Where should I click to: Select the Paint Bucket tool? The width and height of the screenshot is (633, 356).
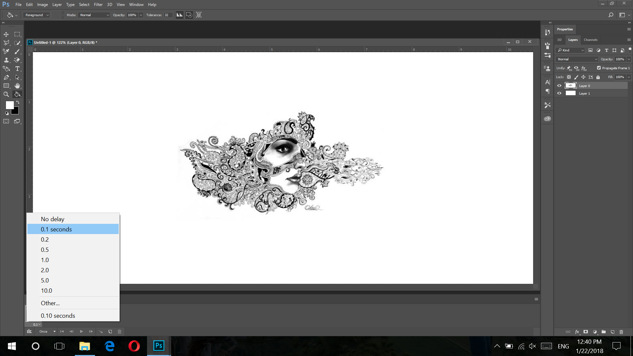(17, 94)
